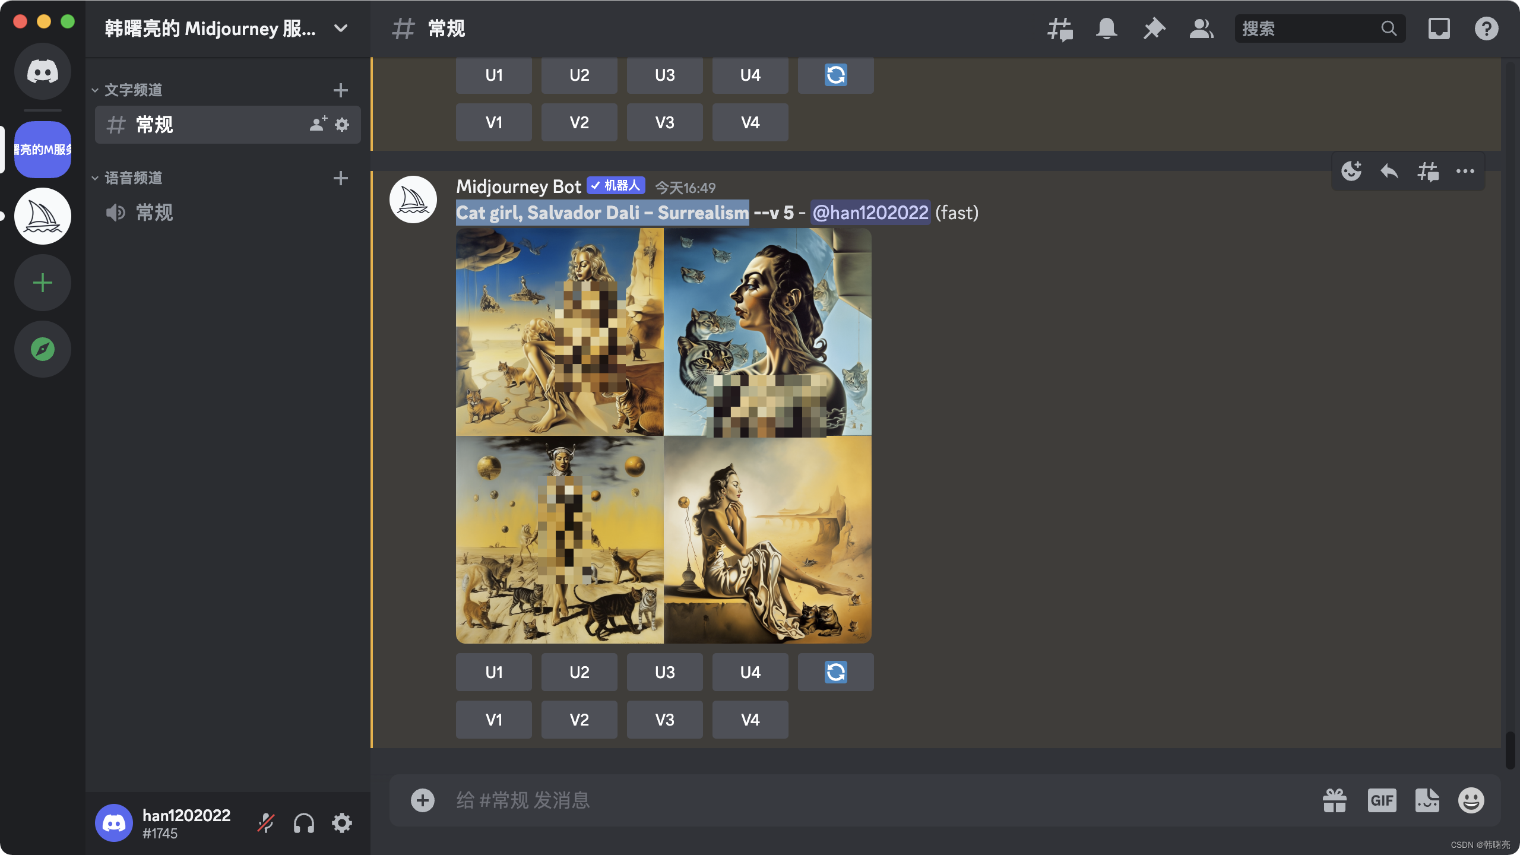Upscale image with bottom U1 button

point(493,672)
